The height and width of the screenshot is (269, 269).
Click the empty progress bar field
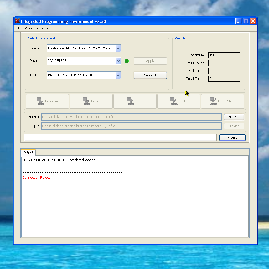pos(121,137)
